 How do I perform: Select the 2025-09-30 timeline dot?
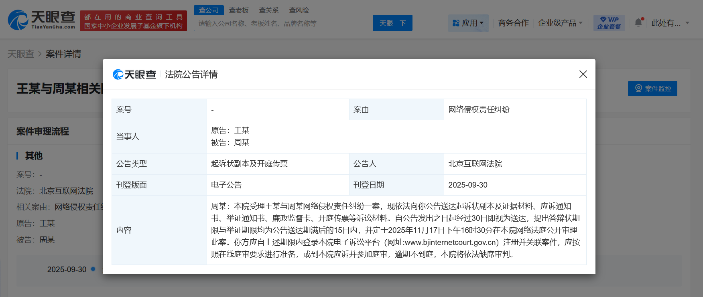tap(93, 269)
